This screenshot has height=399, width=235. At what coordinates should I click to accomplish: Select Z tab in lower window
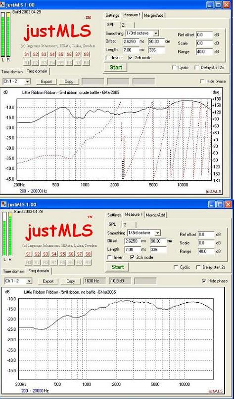click(x=129, y=224)
